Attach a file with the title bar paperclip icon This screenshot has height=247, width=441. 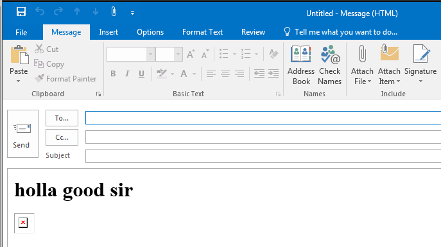point(114,12)
